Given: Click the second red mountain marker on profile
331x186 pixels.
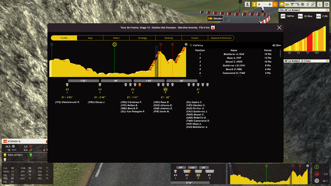Looking at the screenshot, I should [172, 44].
